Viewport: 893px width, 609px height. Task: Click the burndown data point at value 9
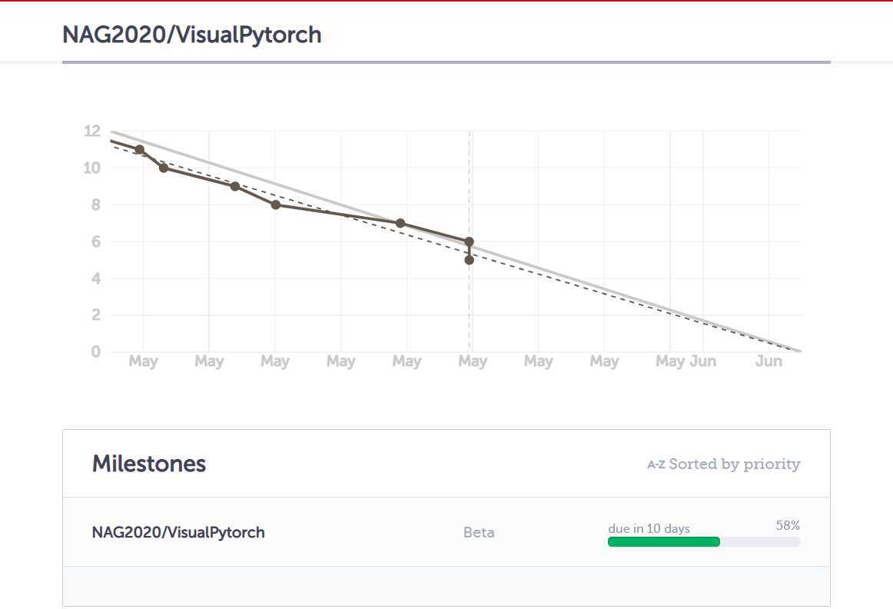pyautogui.click(x=234, y=186)
